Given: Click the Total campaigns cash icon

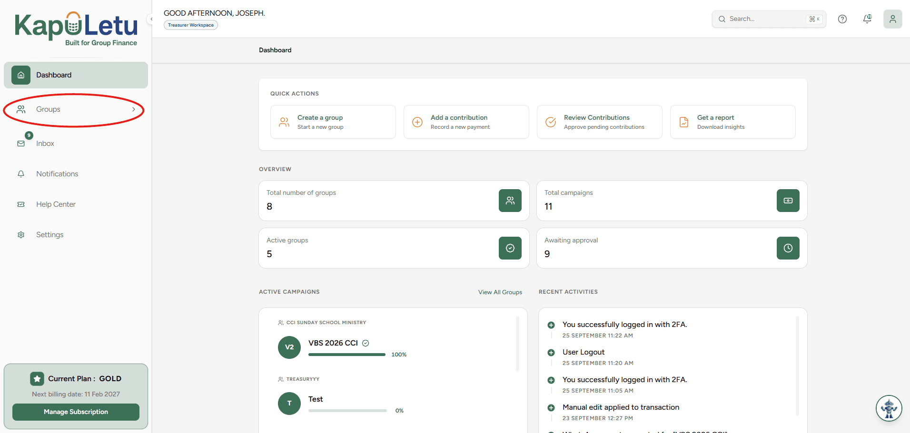Looking at the screenshot, I should (788, 201).
